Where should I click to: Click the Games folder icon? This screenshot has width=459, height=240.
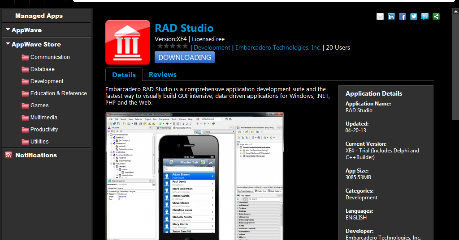click(x=25, y=105)
